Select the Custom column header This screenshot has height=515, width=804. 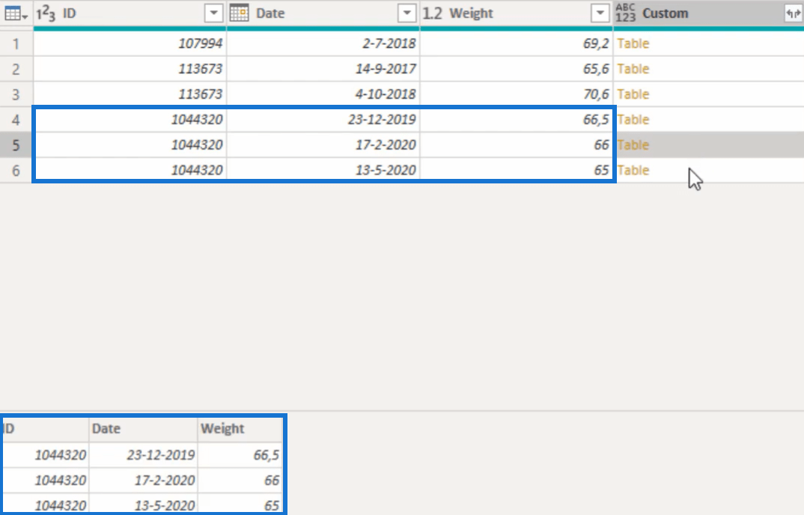coord(709,13)
